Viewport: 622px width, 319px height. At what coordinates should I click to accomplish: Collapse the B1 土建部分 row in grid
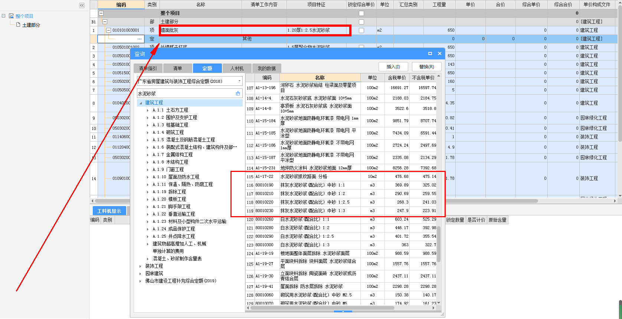105,22
